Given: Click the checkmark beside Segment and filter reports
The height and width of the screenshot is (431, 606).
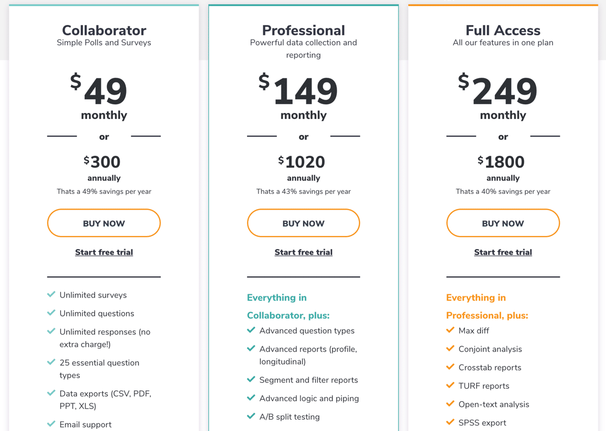Looking at the screenshot, I should coord(251,379).
